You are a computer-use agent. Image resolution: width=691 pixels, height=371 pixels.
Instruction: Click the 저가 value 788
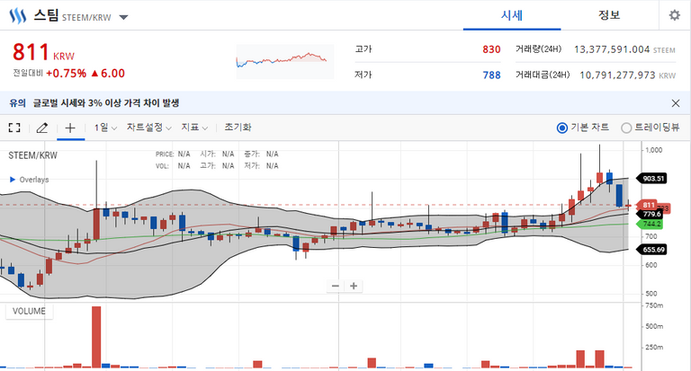tap(491, 75)
